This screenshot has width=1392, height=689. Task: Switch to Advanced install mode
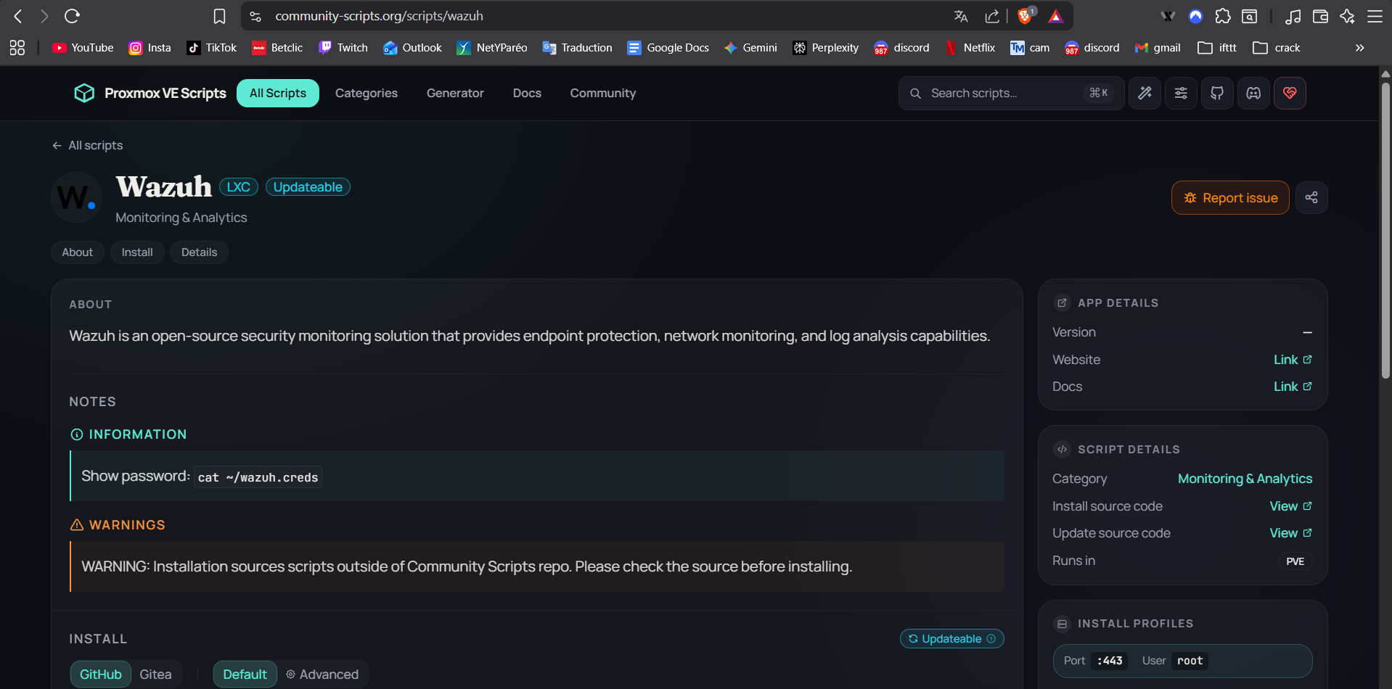(322, 674)
